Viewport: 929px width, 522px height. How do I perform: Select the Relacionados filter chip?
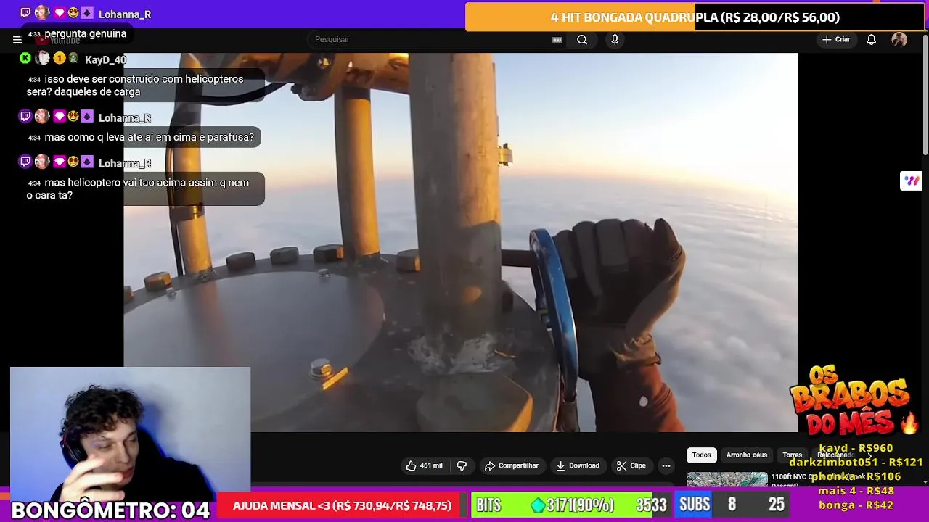coord(835,455)
